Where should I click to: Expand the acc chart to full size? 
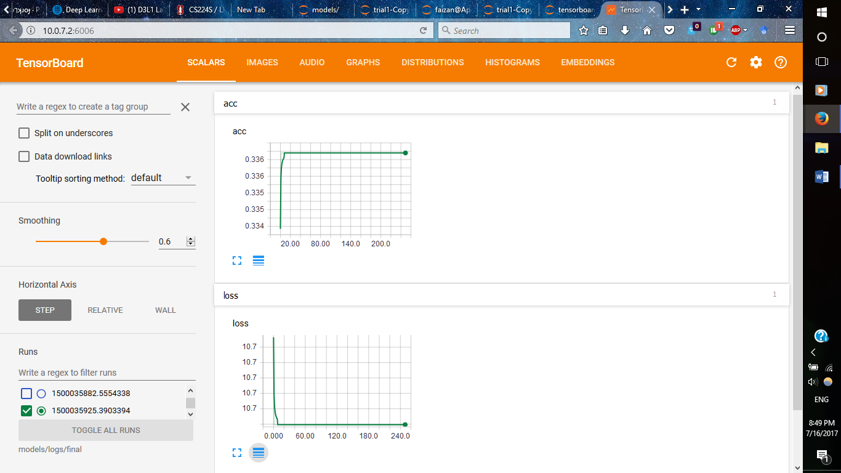237,261
